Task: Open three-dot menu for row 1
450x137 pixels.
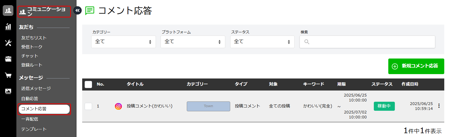Action: 439,106
